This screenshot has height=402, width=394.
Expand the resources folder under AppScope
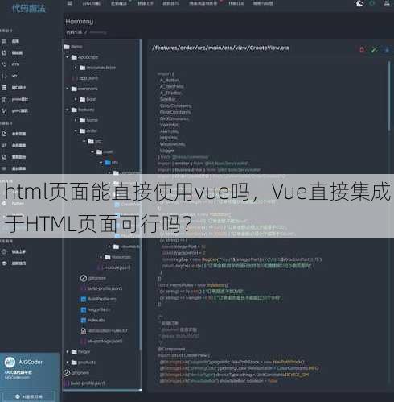pos(76,68)
